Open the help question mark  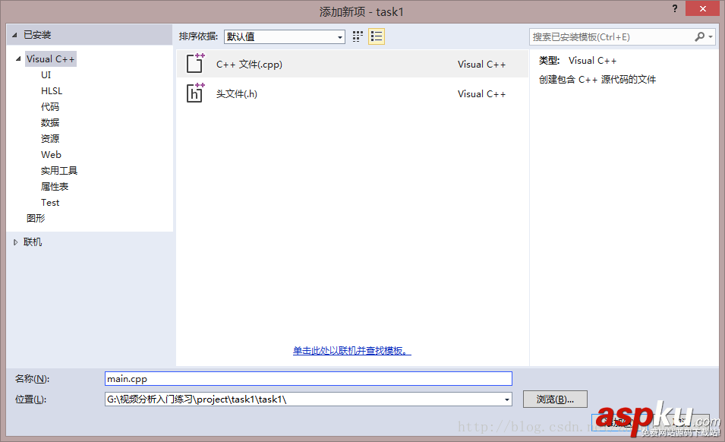coord(675,8)
